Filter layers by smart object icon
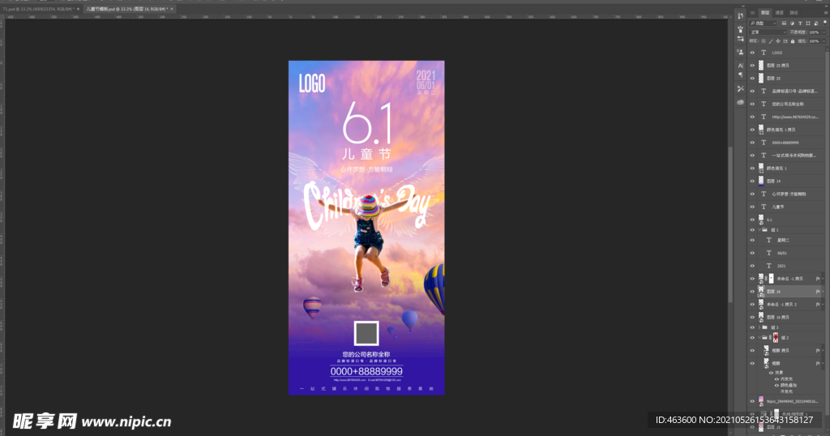 pyautogui.click(x=816, y=24)
